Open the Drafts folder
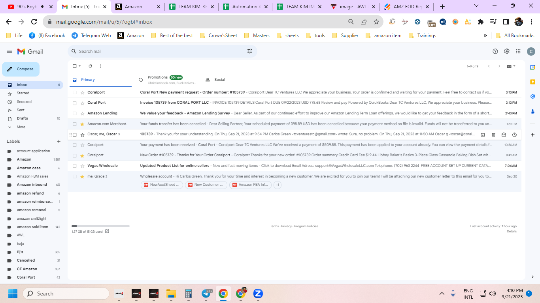This screenshot has height=303, width=540. click(22, 118)
